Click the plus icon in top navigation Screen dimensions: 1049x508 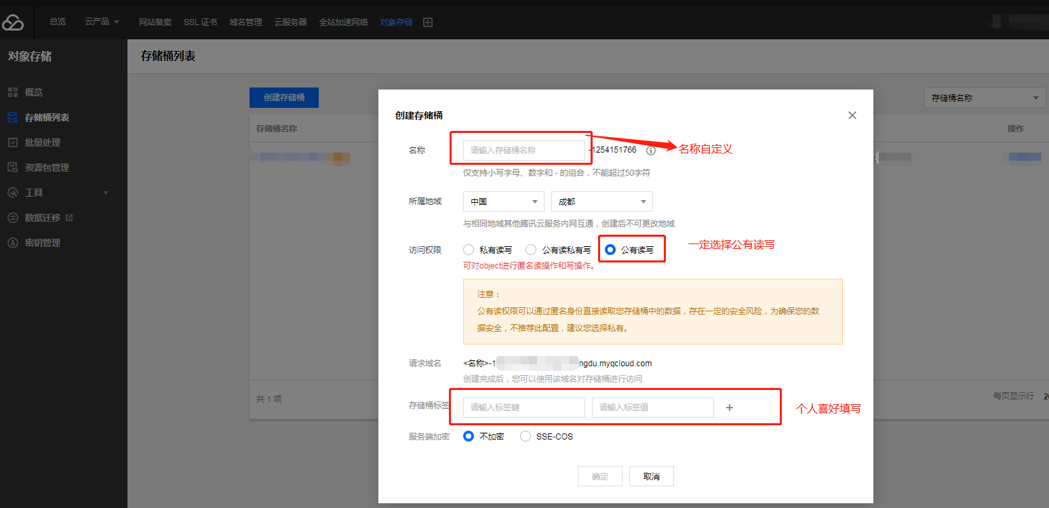coord(428,22)
